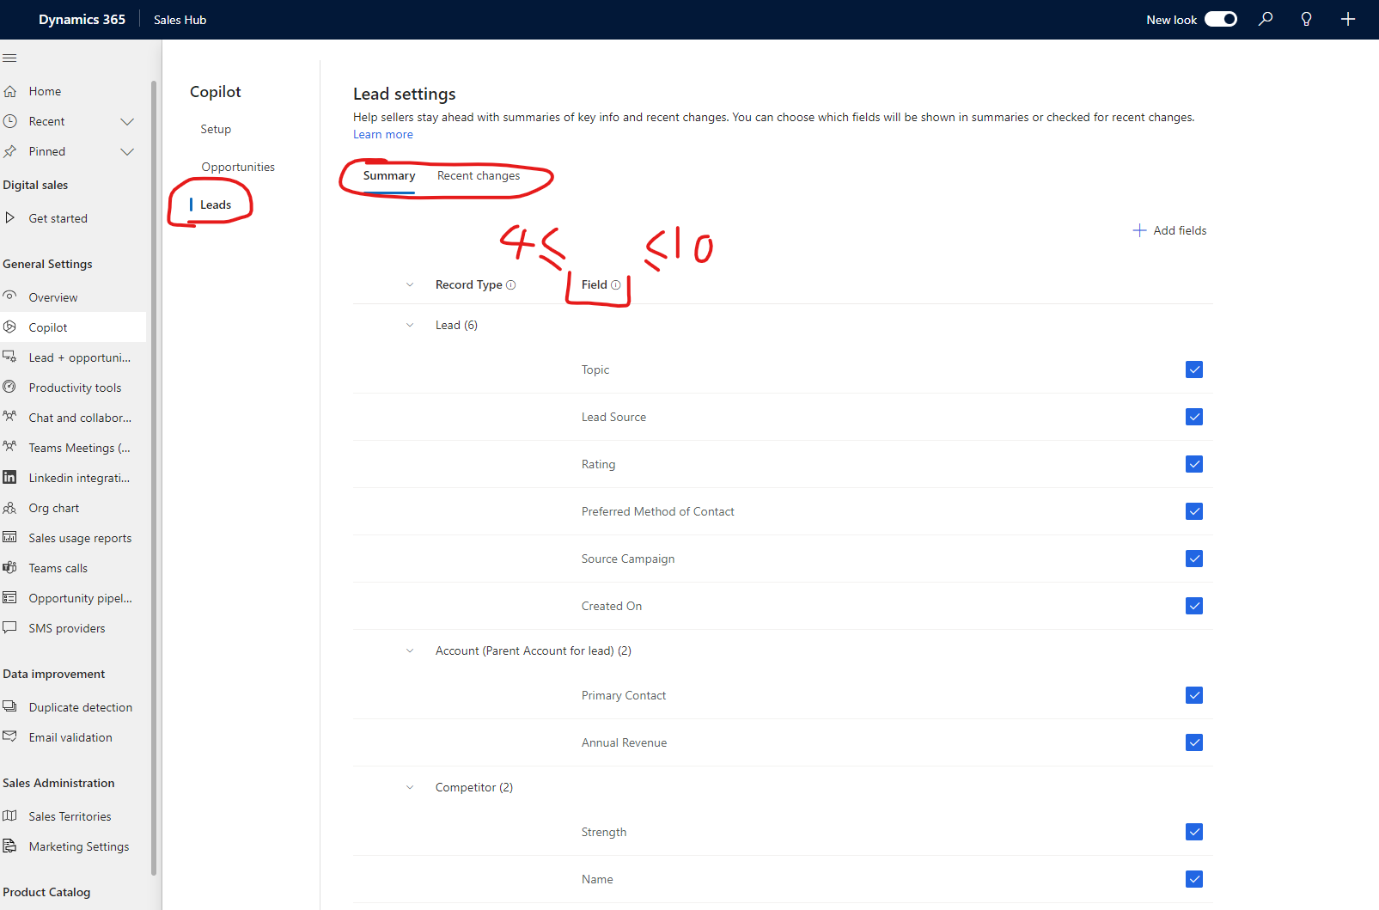
Task: Open the Copilot Setup page
Action: 216,129
